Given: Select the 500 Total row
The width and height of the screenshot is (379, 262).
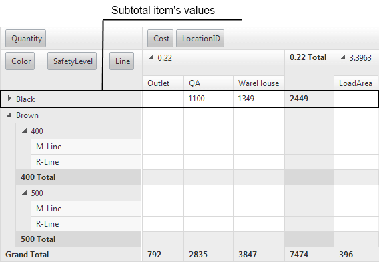Looking at the screenshot, I should 79,239.
